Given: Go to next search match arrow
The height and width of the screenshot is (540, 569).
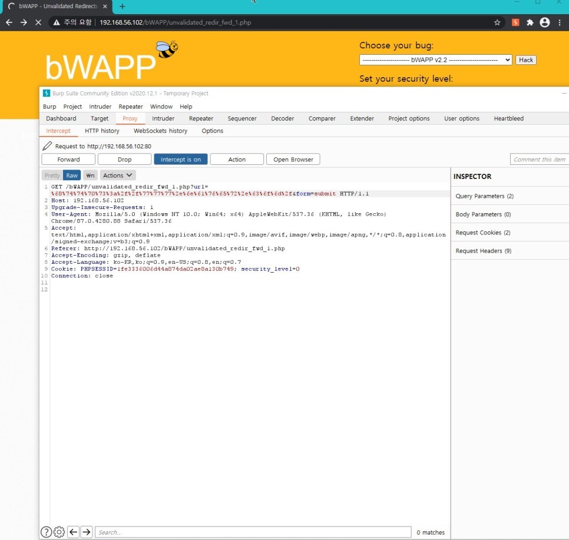Looking at the screenshot, I should [x=87, y=532].
